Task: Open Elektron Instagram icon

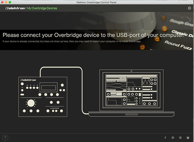Action: [180, 138]
